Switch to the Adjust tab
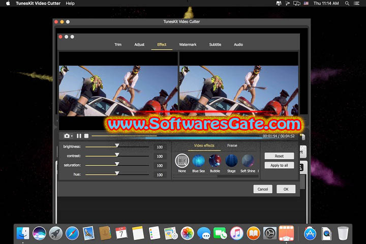This screenshot has width=366, height=244. pyautogui.click(x=139, y=44)
